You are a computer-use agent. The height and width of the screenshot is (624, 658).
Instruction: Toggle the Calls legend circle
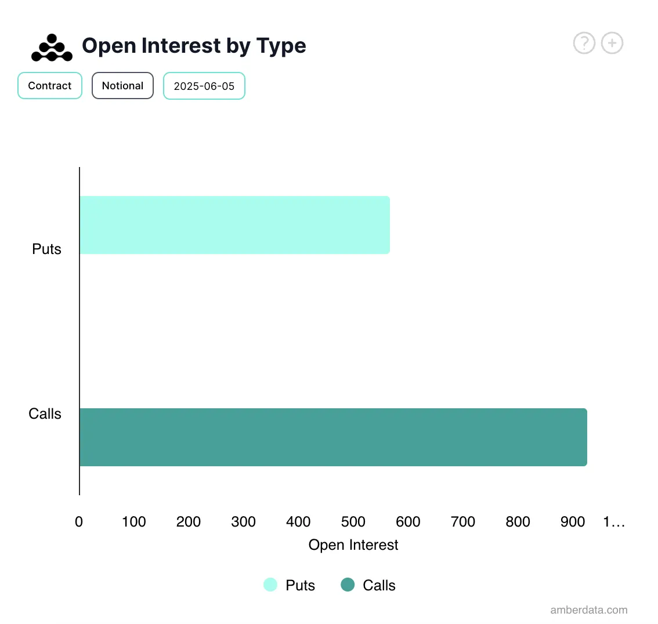point(348,585)
